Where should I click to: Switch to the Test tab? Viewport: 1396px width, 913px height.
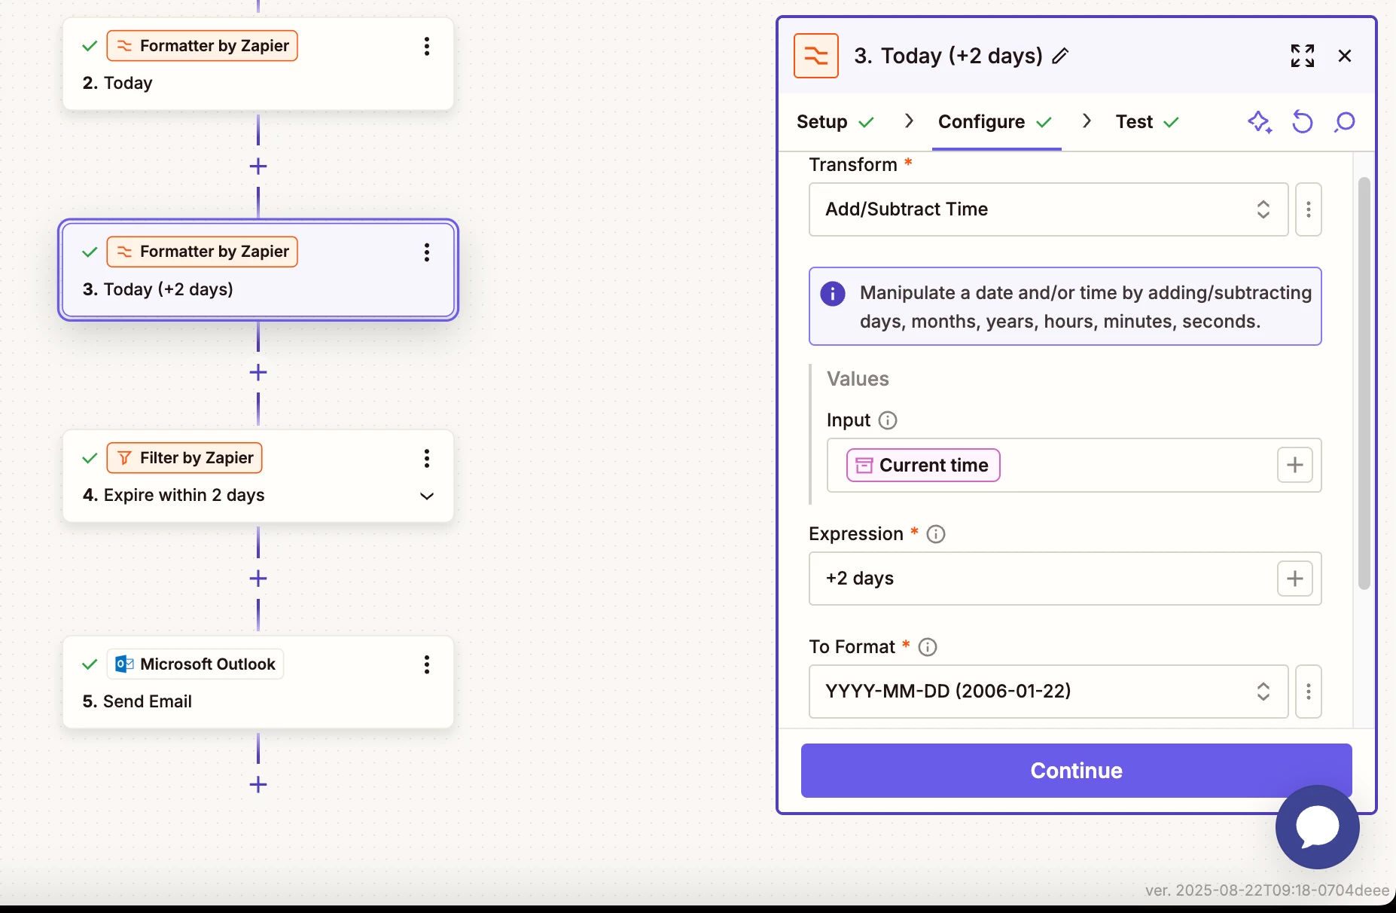1147,122
